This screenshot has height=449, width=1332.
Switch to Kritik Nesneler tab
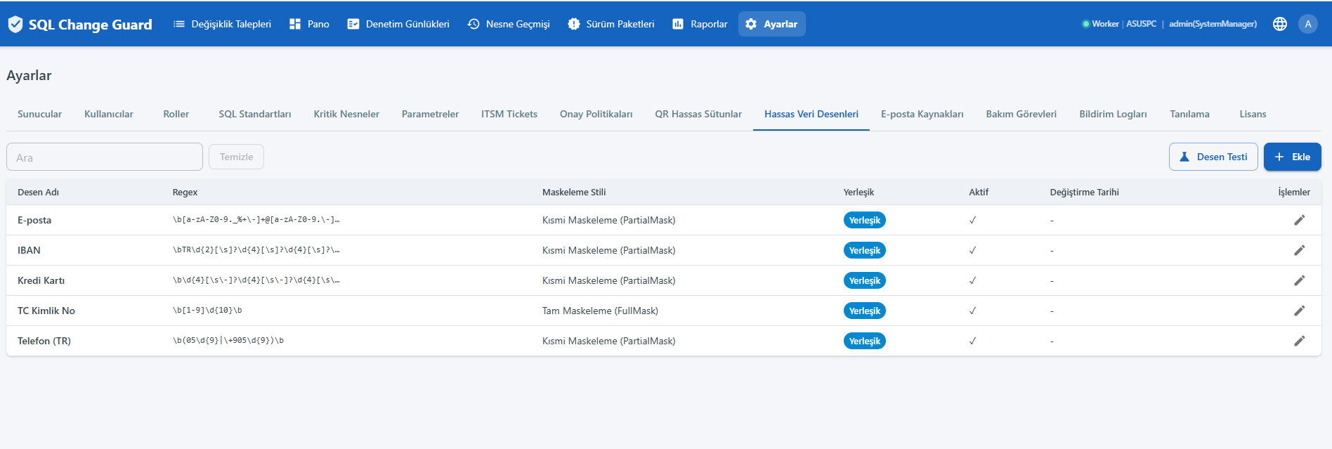[346, 114]
